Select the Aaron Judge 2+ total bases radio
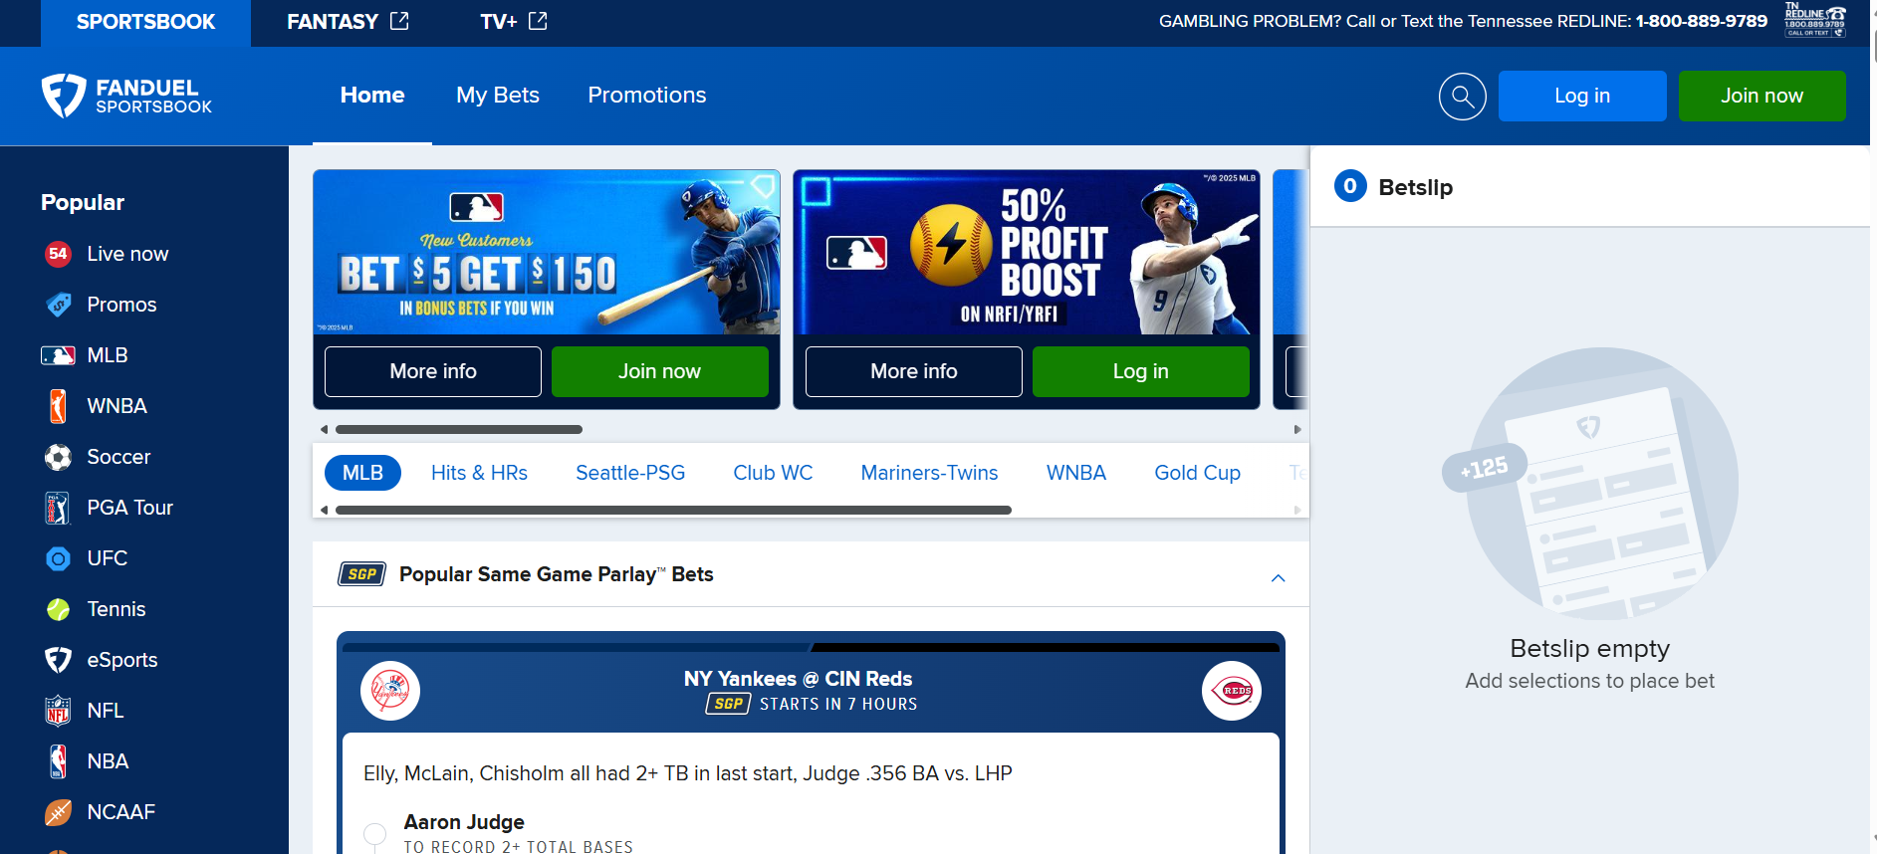The width and height of the screenshot is (1877, 854). pyautogui.click(x=375, y=834)
